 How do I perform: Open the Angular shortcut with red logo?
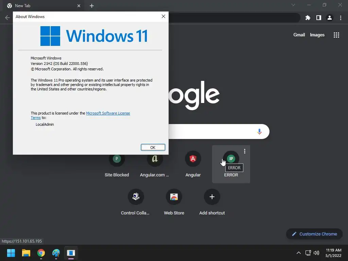coord(193,164)
